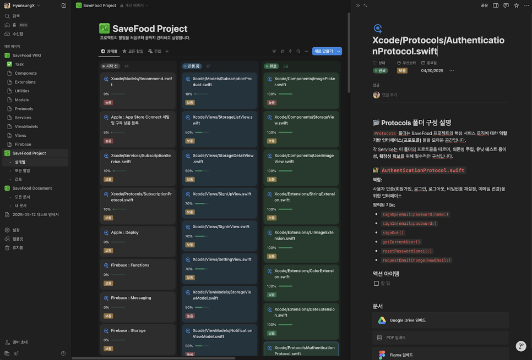Screen dimensions: 532x360
Task: Select 내 문서 under SaveFood Document
Action: coord(20,206)
